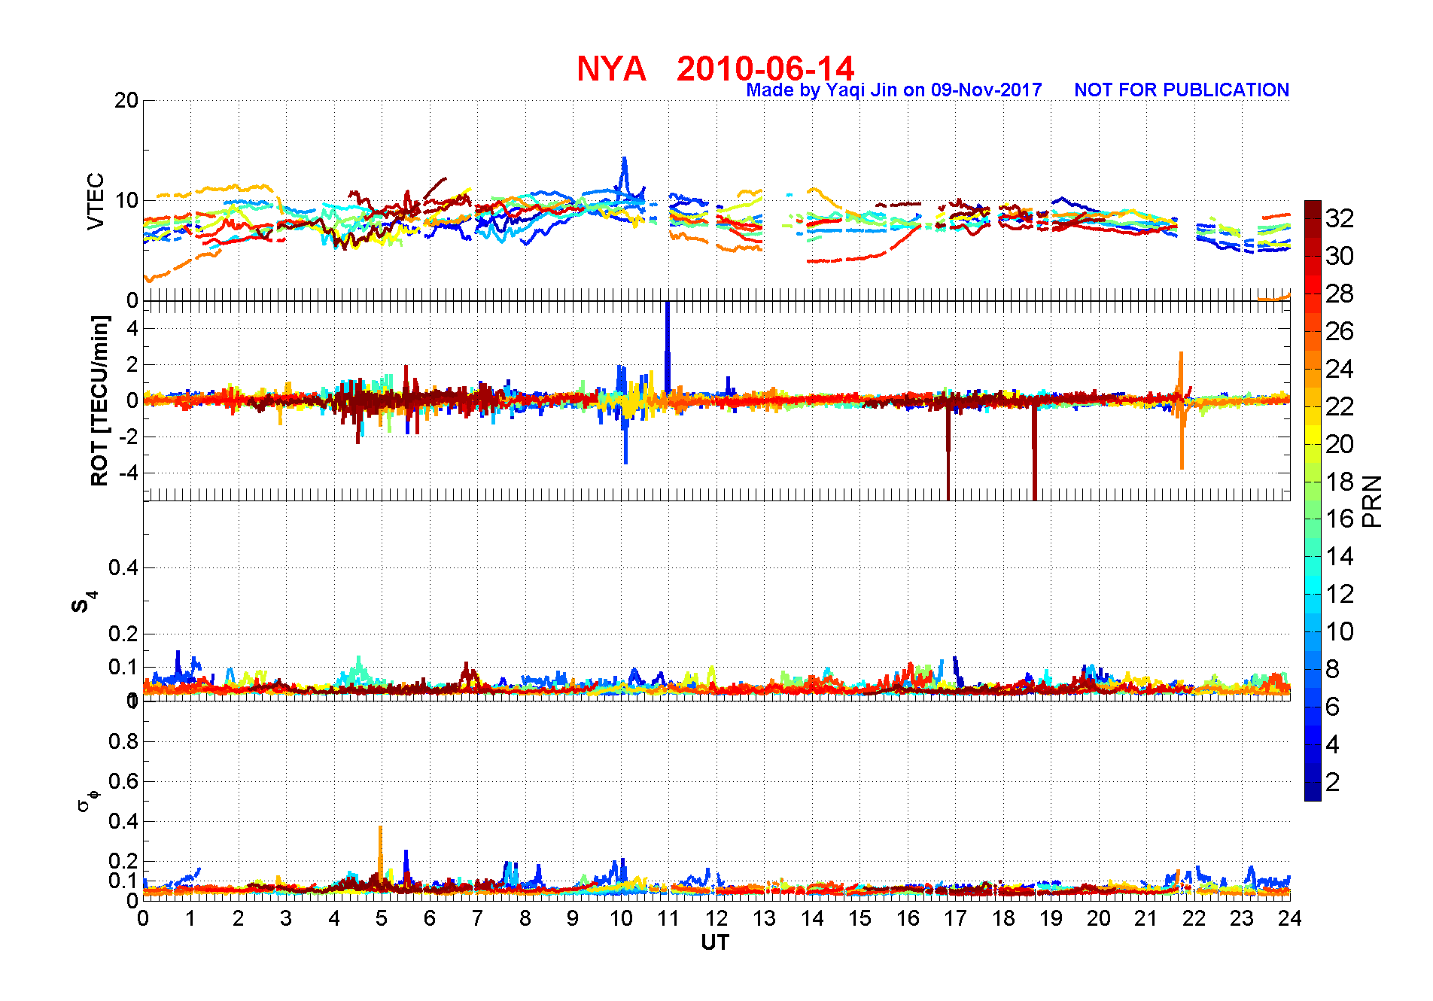The height and width of the screenshot is (1001, 1433).
Task: Click UT axis tick label 3
Action: pyautogui.click(x=286, y=918)
